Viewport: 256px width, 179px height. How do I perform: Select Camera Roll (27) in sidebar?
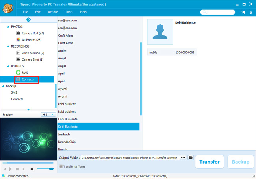(33, 33)
